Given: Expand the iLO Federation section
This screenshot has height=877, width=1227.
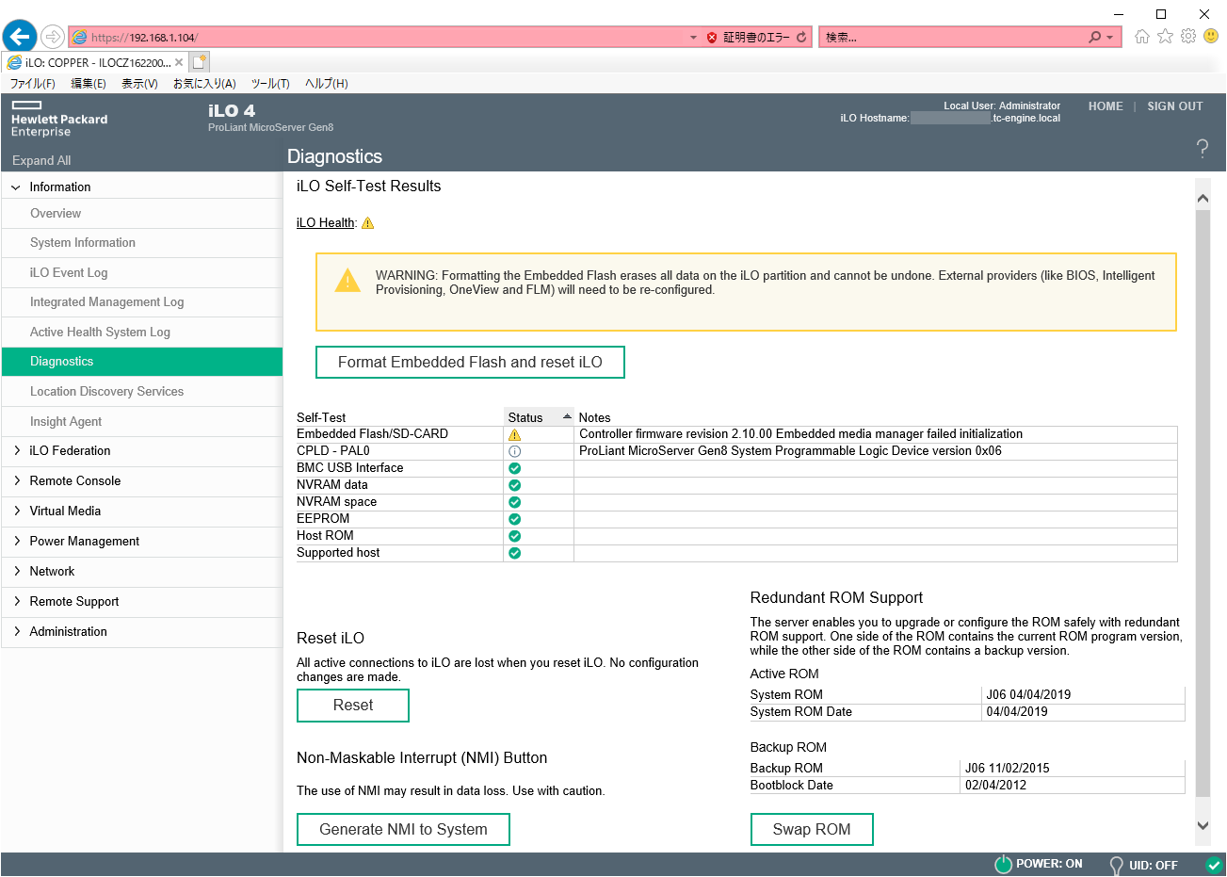Looking at the screenshot, I should point(16,451).
